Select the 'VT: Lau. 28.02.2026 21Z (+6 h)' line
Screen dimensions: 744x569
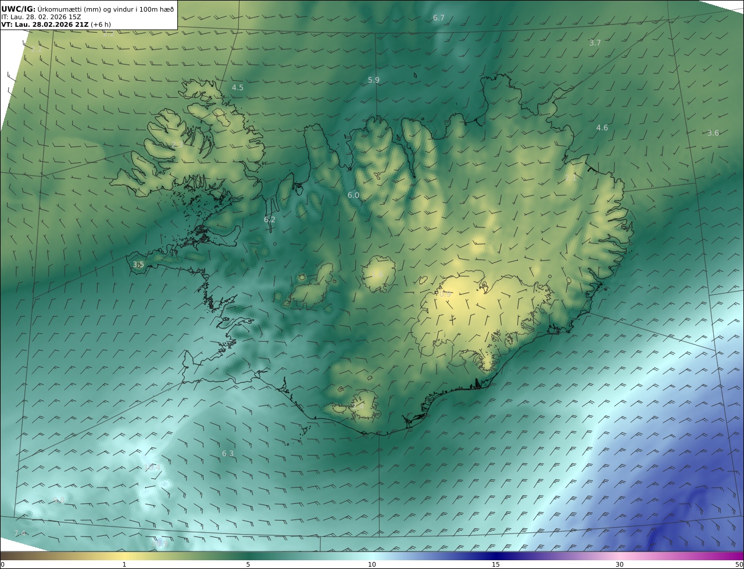pyautogui.click(x=56, y=24)
